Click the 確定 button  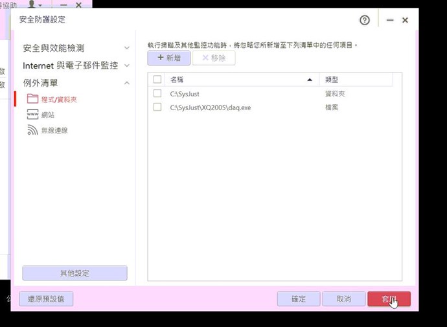[299, 299]
